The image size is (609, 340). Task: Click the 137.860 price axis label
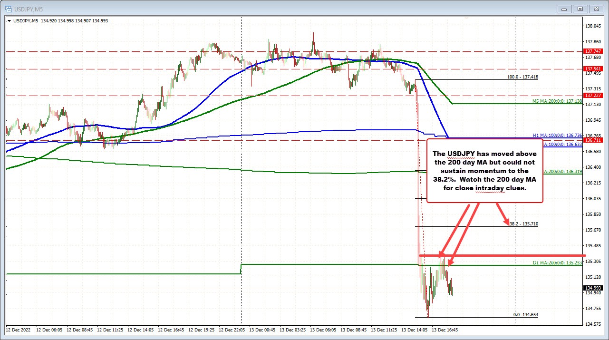pos(592,42)
